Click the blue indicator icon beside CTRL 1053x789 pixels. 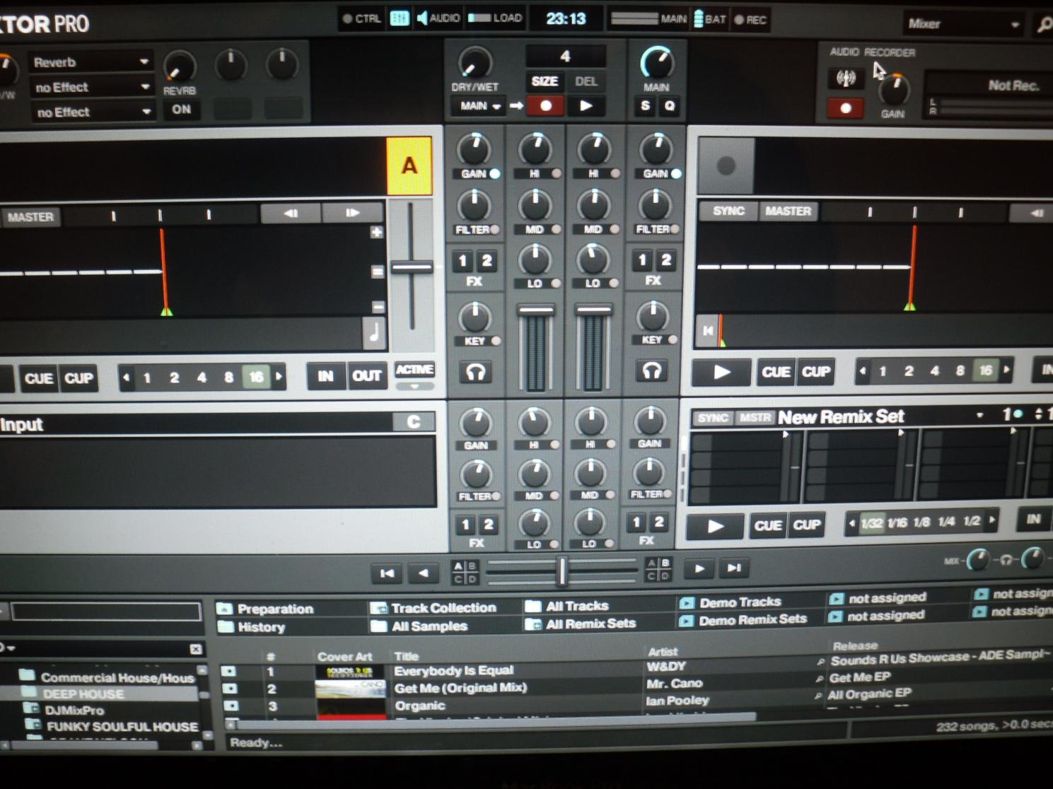pyautogui.click(x=400, y=19)
